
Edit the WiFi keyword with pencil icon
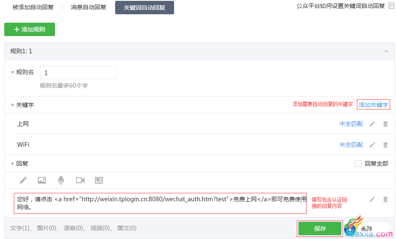pos(372,145)
